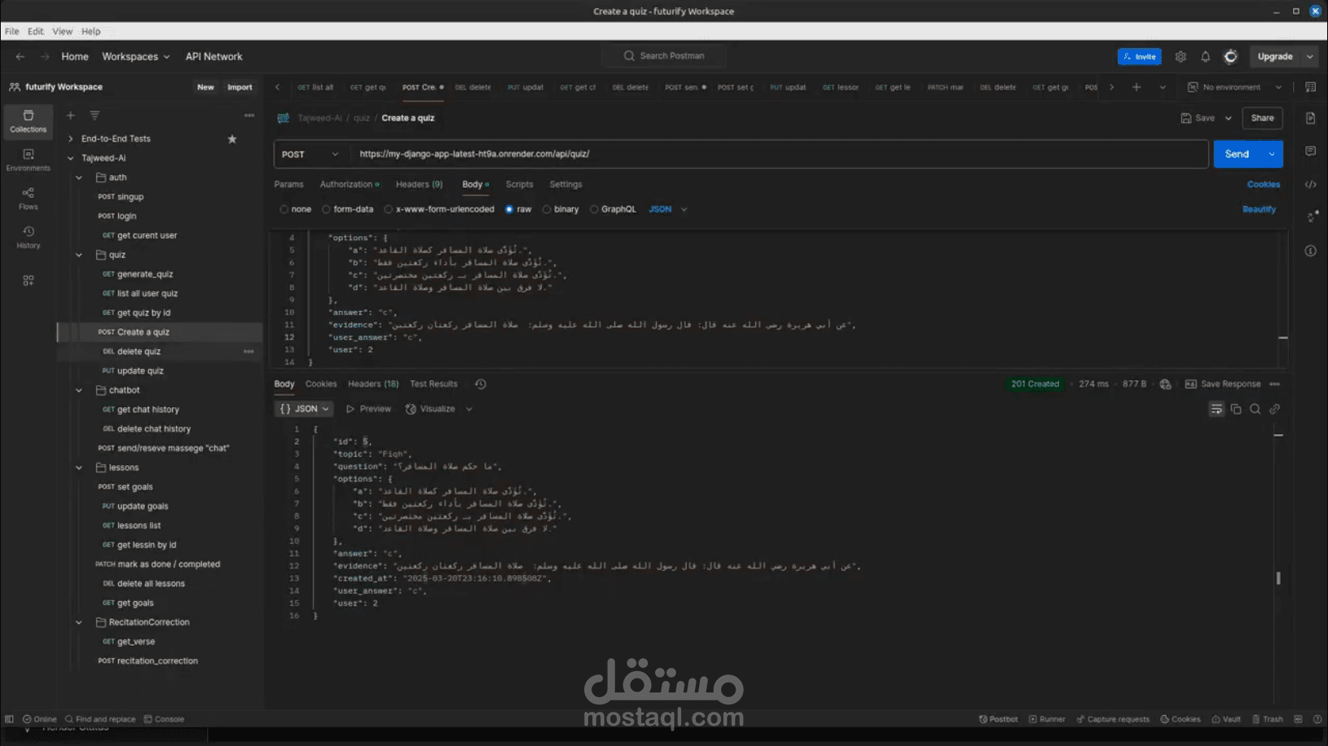The height and width of the screenshot is (746, 1328).
Task: Open the Test Results response tab
Action: (x=433, y=384)
